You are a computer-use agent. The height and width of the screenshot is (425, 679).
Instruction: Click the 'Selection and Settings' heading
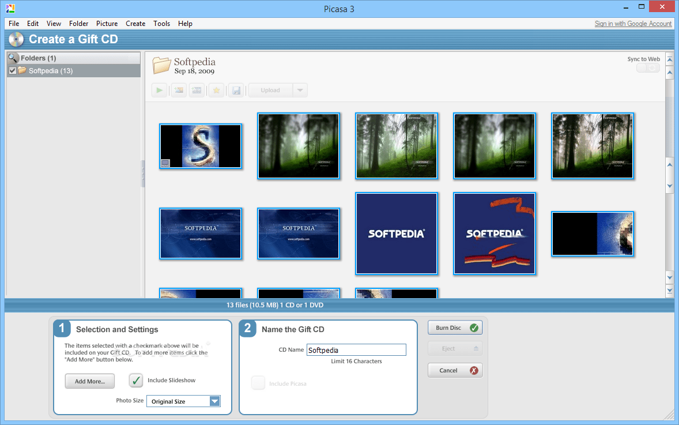117,329
